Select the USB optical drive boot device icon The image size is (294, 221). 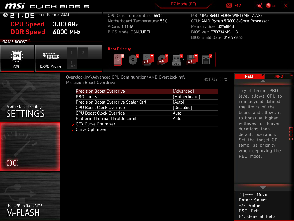coord(163,60)
